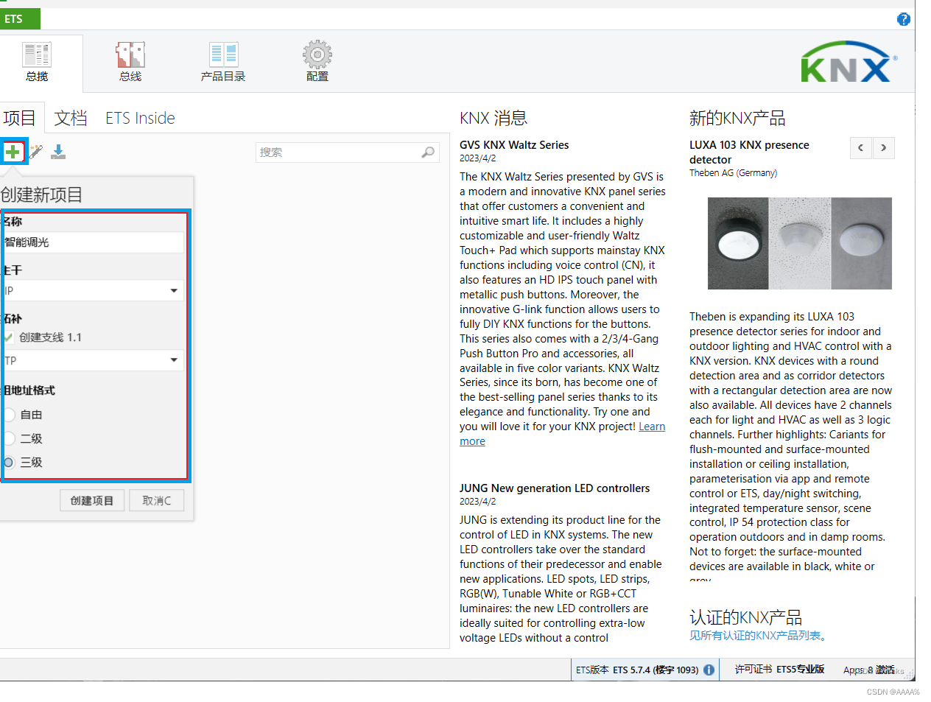Click the green plus new project icon

13,152
